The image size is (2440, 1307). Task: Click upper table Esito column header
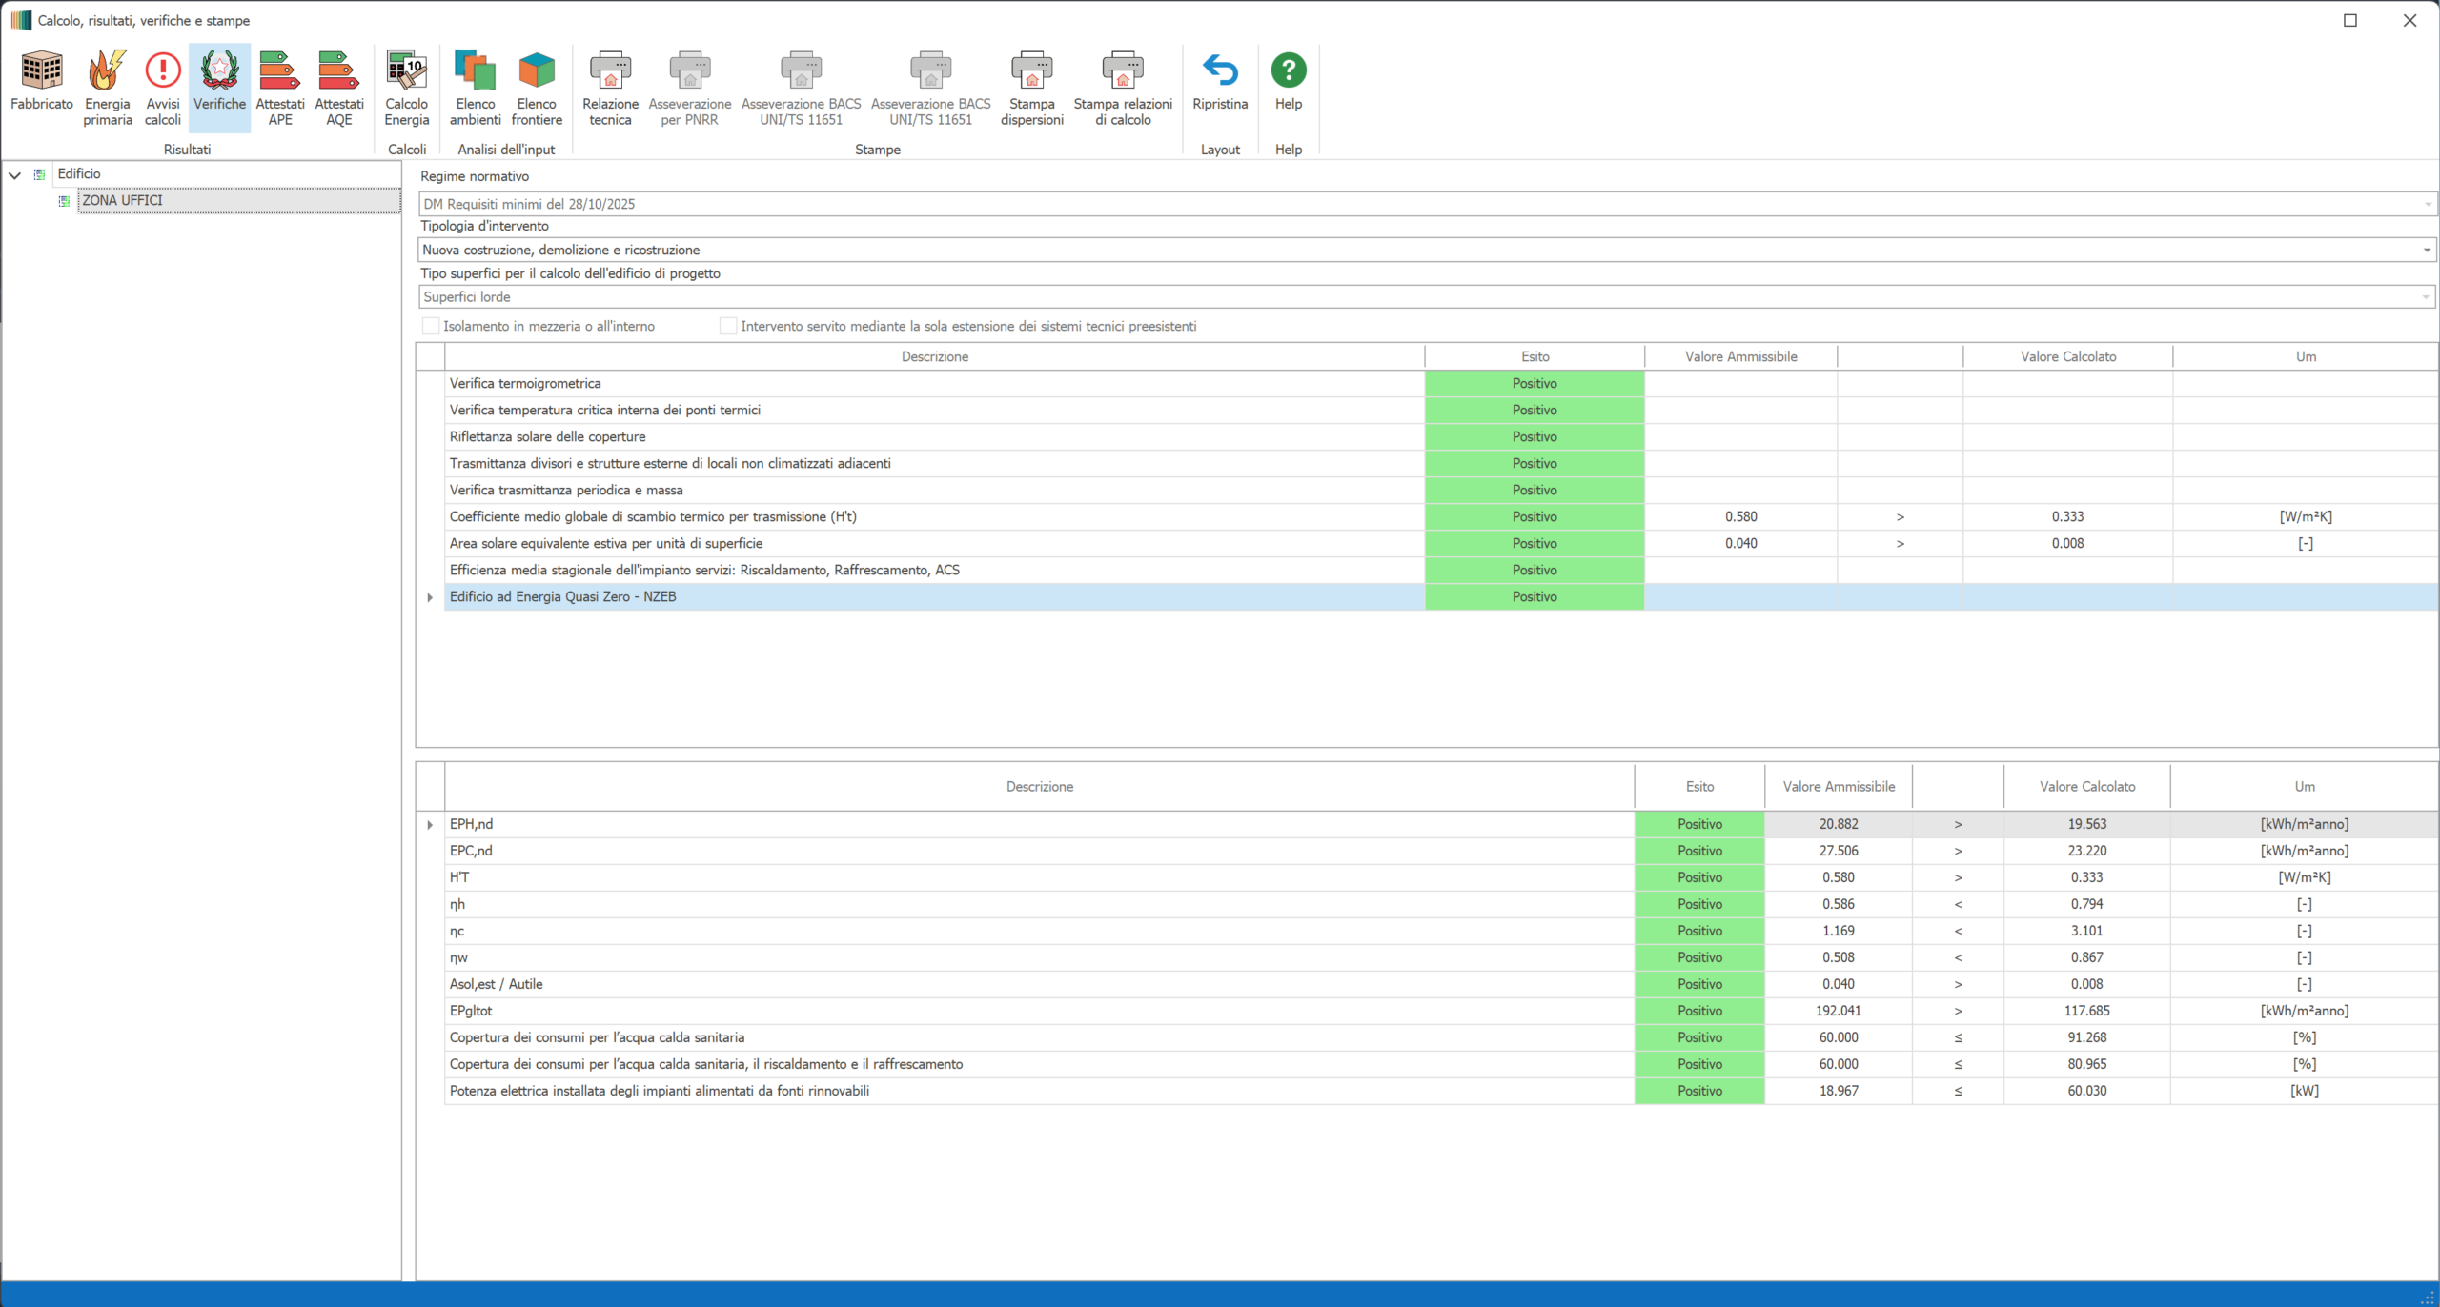coord(1535,356)
